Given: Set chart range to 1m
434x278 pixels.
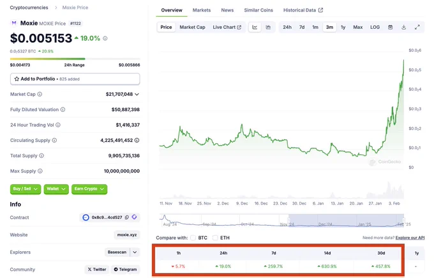Looking at the screenshot, I should tap(315, 27).
